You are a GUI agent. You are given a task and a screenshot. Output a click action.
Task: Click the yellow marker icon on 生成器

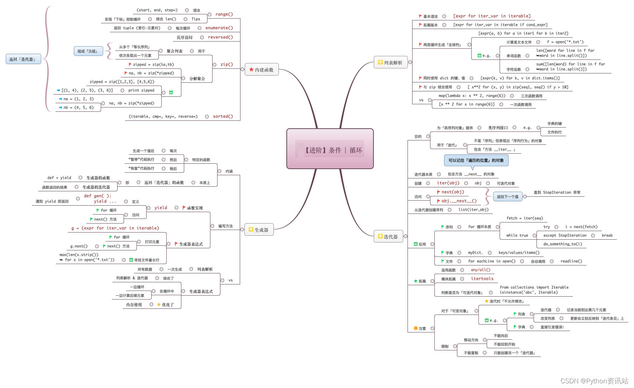click(x=251, y=230)
